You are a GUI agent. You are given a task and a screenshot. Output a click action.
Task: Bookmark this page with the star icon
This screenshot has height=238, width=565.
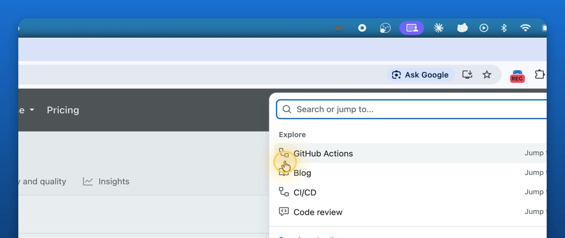point(487,75)
